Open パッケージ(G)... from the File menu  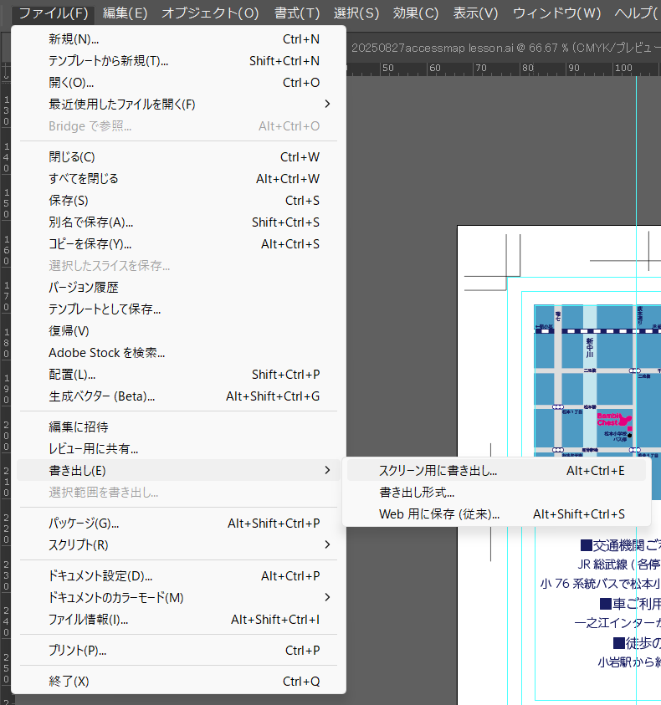point(84,524)
